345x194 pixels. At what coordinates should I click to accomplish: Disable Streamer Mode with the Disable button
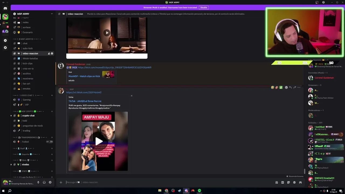click(203, 8)
